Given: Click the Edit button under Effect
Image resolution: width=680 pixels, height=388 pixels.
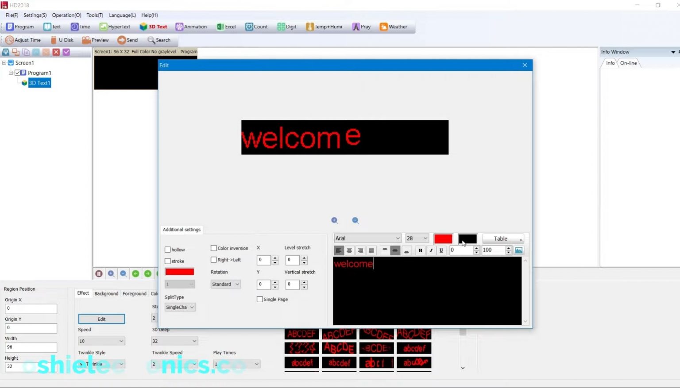Looking at the screenshot, I should coord(101,319).
